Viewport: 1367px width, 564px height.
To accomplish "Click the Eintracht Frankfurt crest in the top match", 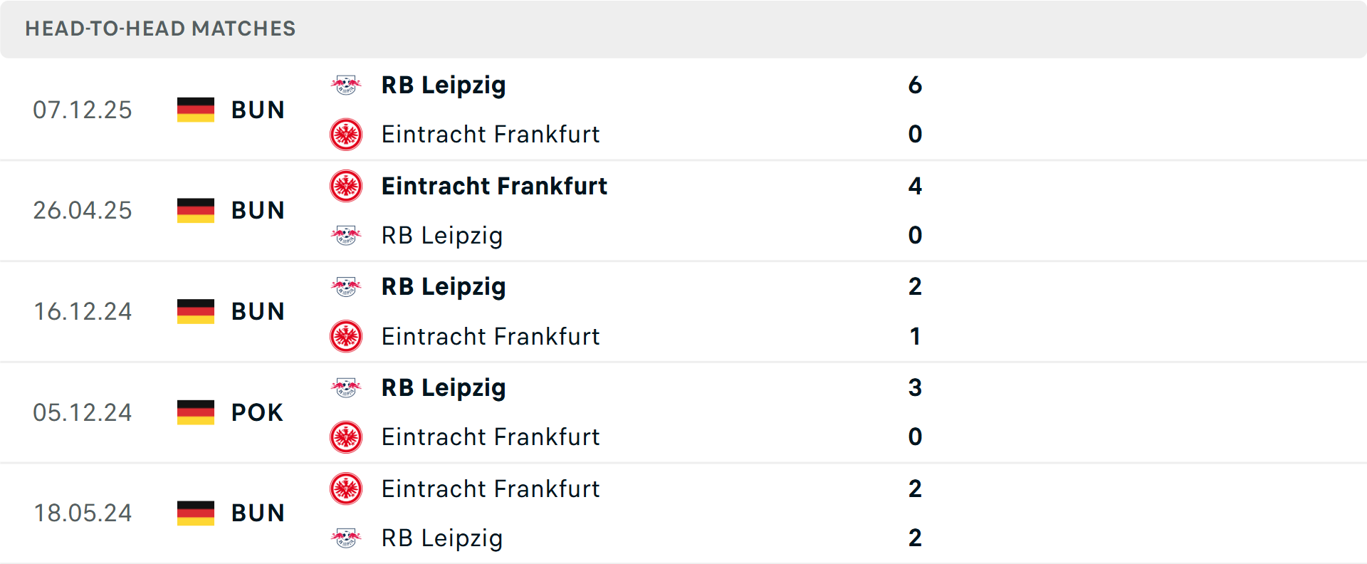I will coord(346,134).
